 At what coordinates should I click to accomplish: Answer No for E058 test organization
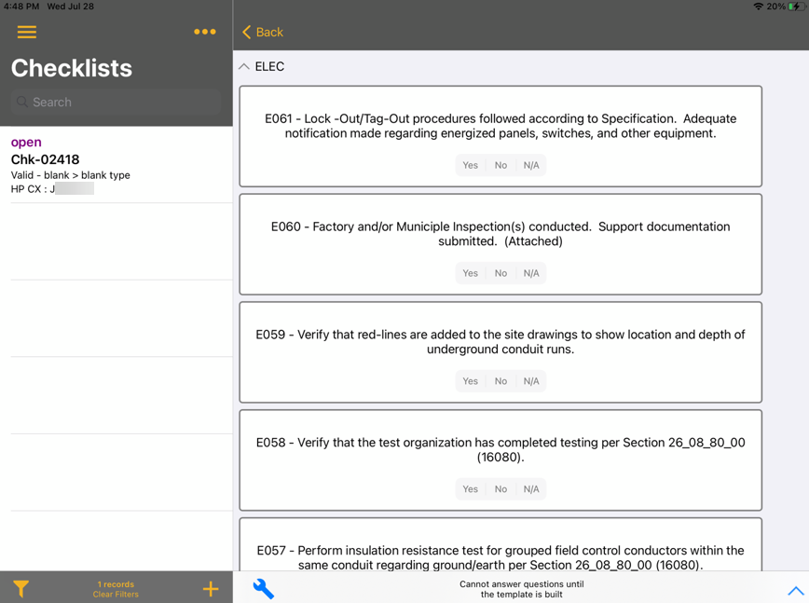click(x=500, y=488)
